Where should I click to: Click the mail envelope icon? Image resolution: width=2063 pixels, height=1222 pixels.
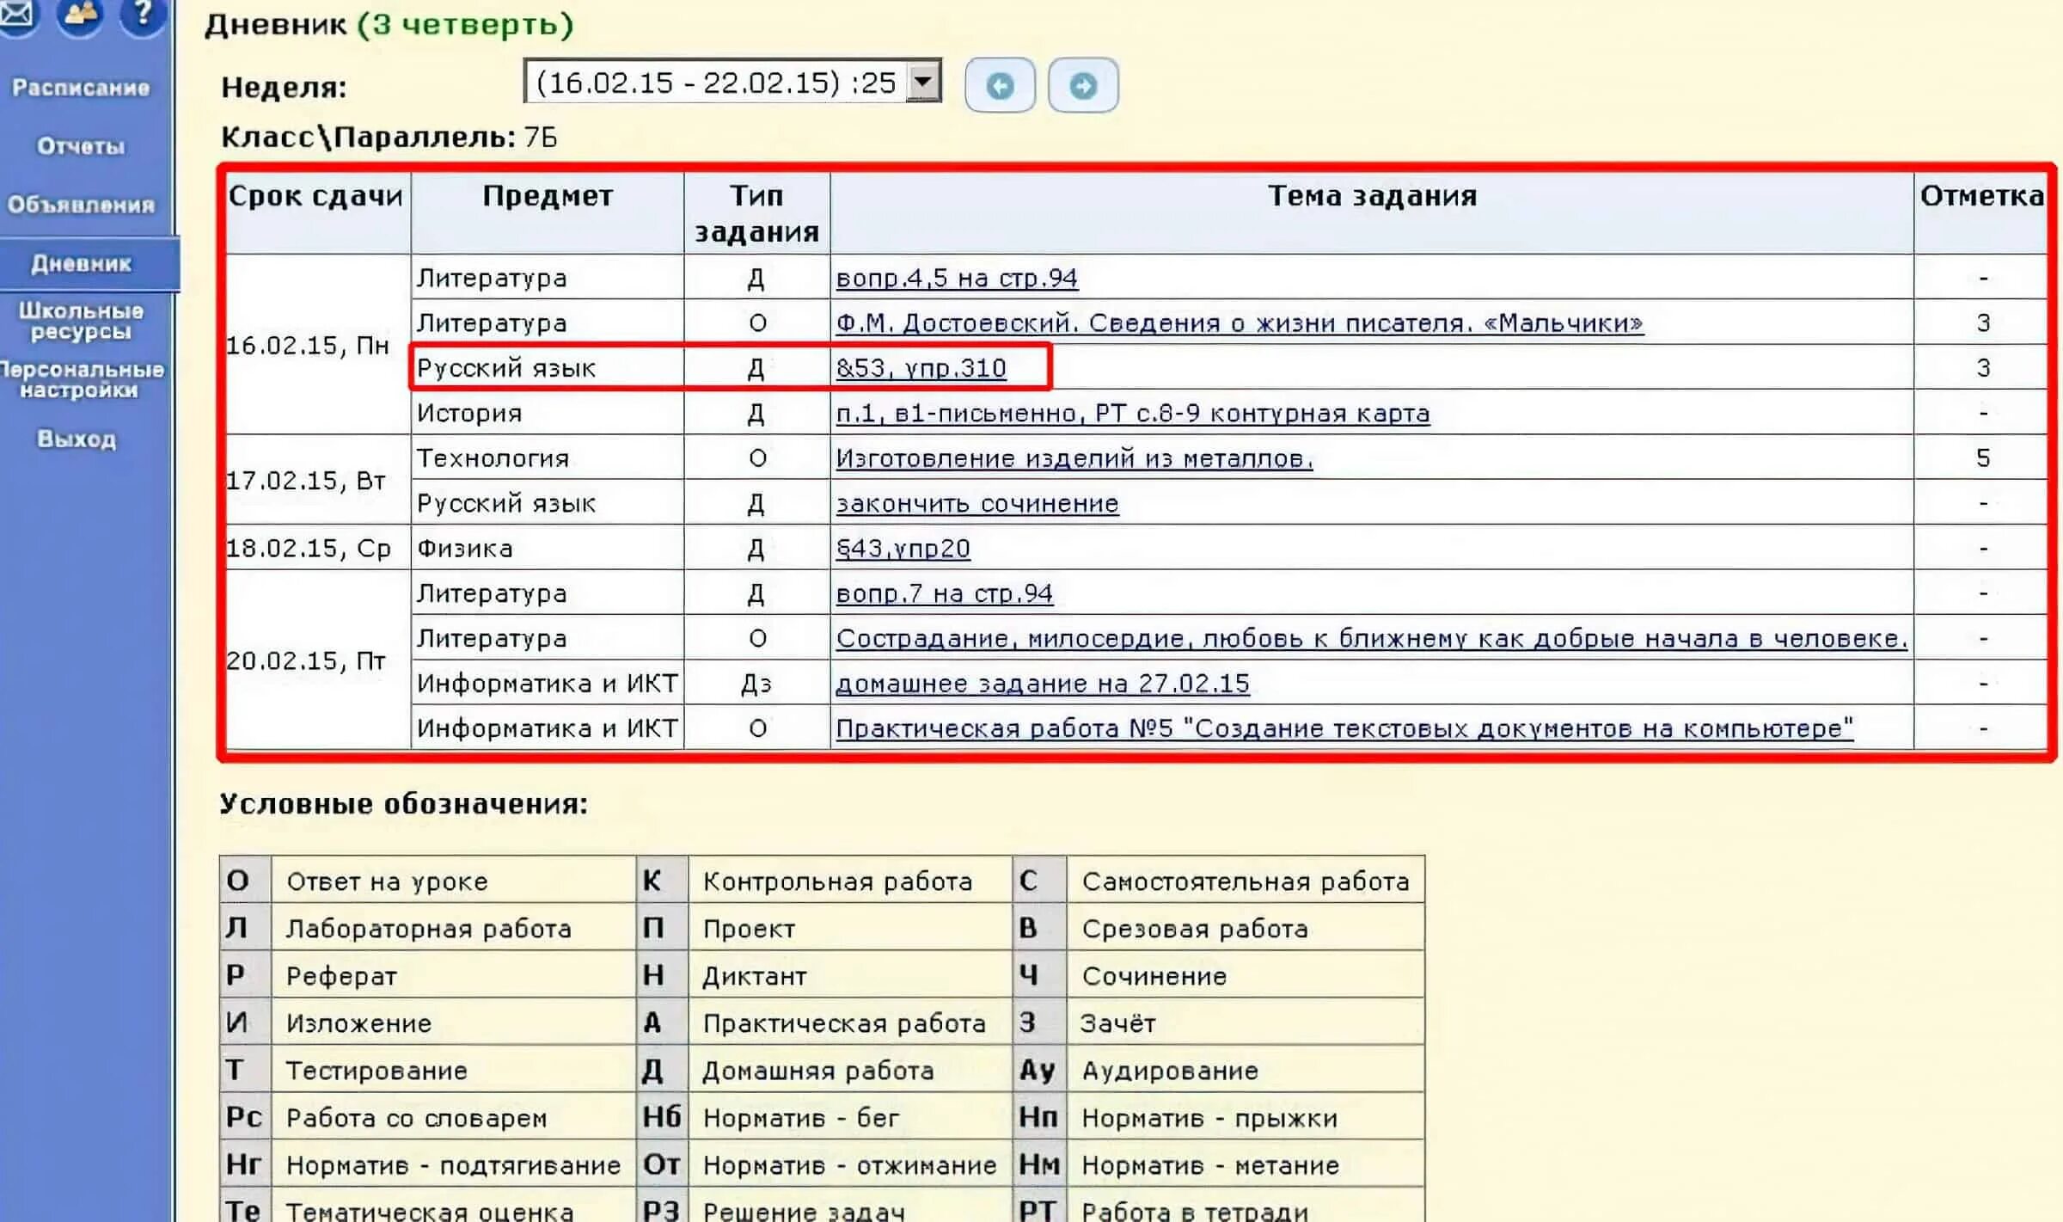[17, 14]
